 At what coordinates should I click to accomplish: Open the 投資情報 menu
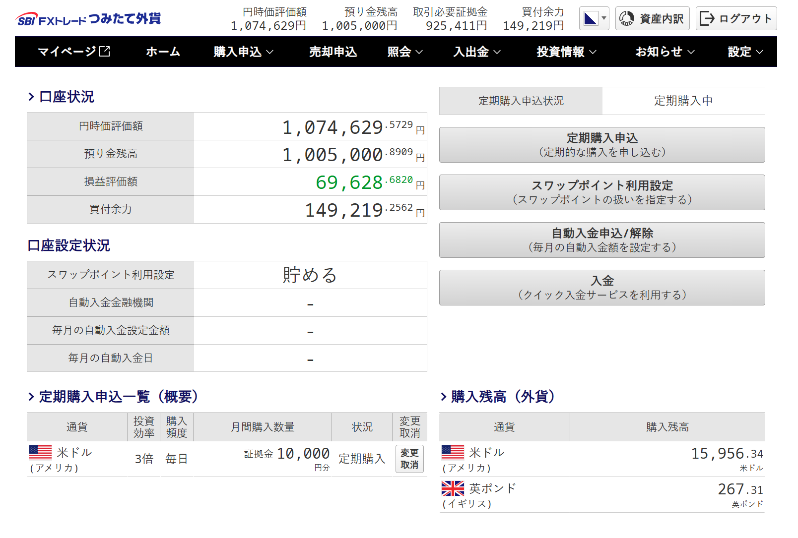point(566,52)
